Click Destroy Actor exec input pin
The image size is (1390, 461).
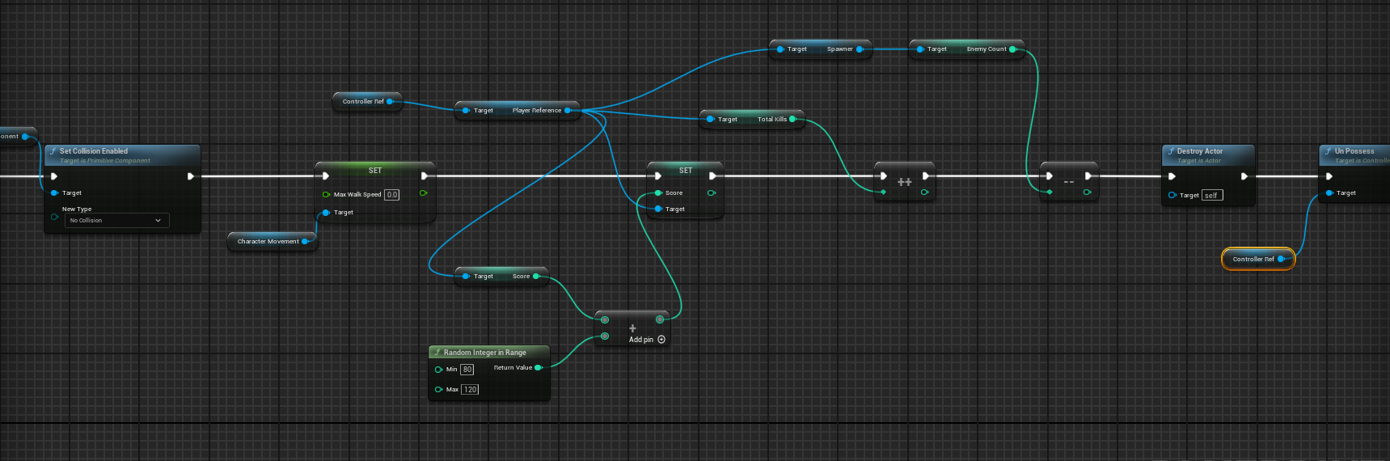coord(1172,176)
